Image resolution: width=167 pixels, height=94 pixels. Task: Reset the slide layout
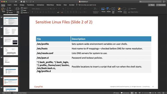(x=24, y=10)
